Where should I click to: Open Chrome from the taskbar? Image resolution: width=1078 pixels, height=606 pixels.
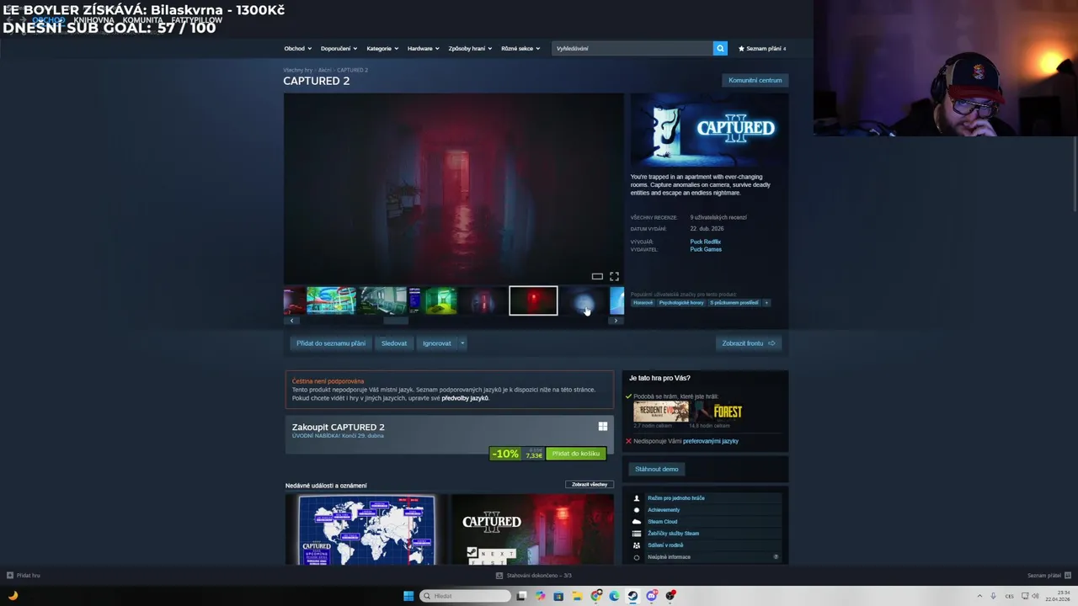[596, 596]
